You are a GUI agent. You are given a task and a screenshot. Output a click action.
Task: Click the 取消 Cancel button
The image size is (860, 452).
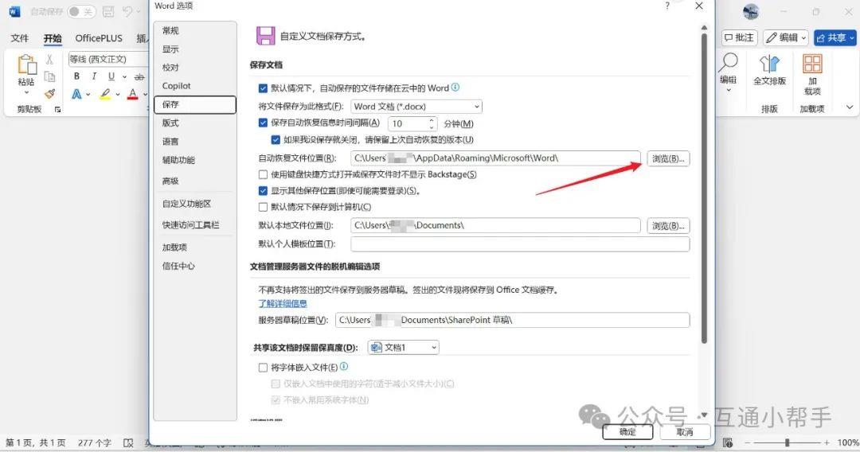coord(685,432)
